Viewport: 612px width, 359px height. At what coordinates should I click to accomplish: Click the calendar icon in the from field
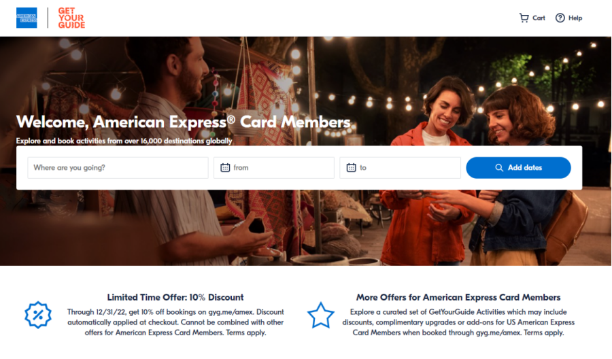(225, 168)
